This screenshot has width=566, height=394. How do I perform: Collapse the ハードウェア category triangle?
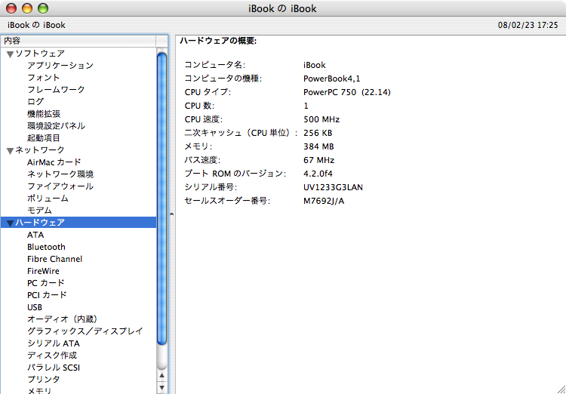click(10, 223)
